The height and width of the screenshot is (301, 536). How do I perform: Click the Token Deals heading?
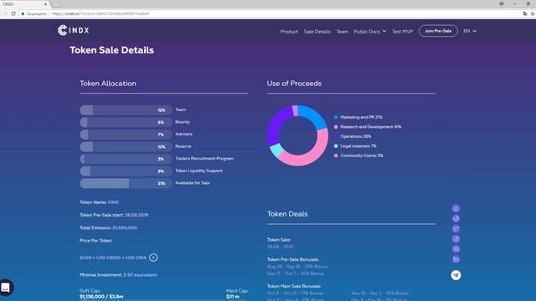coord(287,214)
